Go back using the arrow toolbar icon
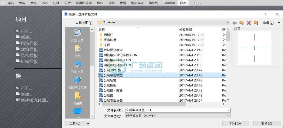283x128 pixels. [235, 23]
